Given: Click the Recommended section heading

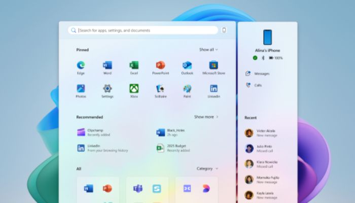Looking at the screenshot, I should (90, 117).
